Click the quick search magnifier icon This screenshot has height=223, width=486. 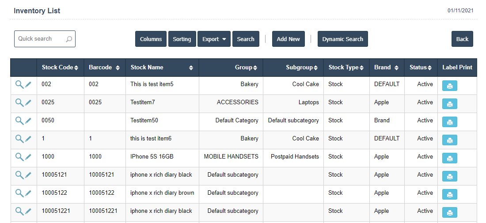click(69, 39)
